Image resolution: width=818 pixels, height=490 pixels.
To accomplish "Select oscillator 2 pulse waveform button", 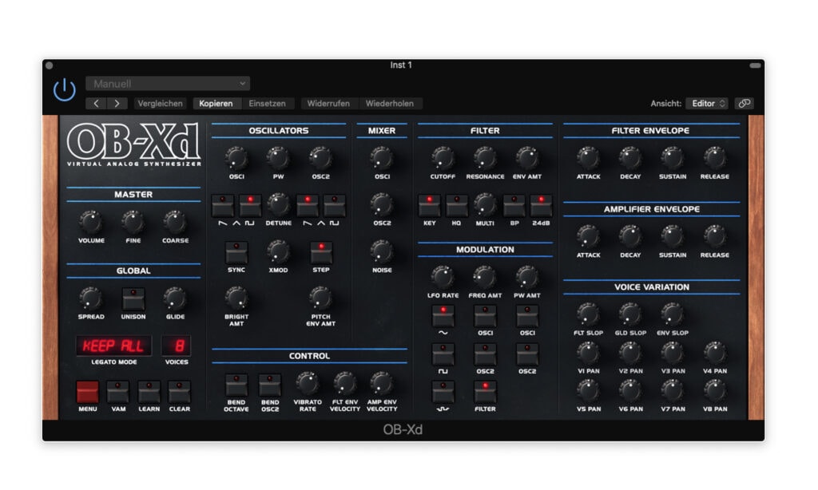I will tap(335, 206).
